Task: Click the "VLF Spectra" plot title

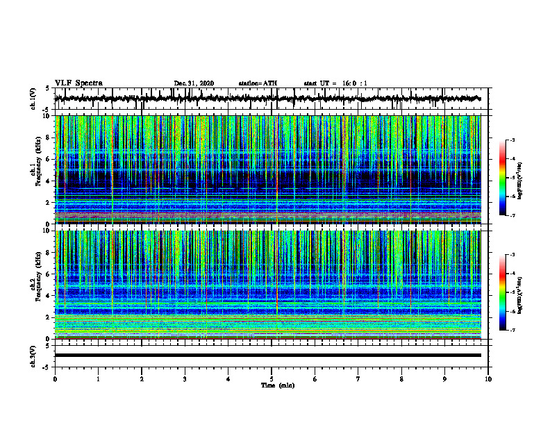Action: click(78, 83)
